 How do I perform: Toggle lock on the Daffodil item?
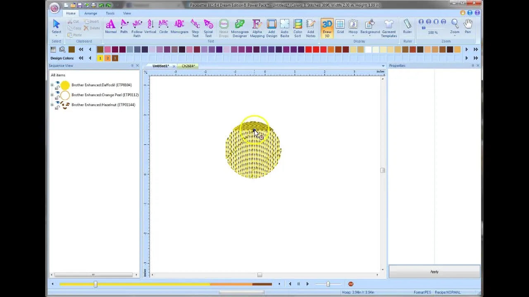57,87
